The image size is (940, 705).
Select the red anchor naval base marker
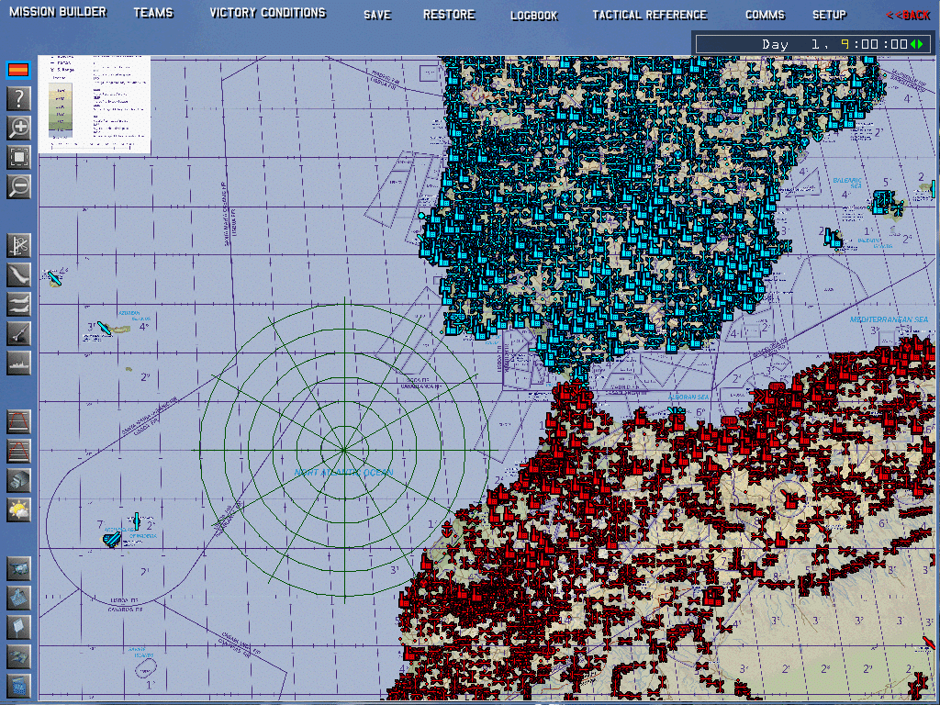[447, 530]
